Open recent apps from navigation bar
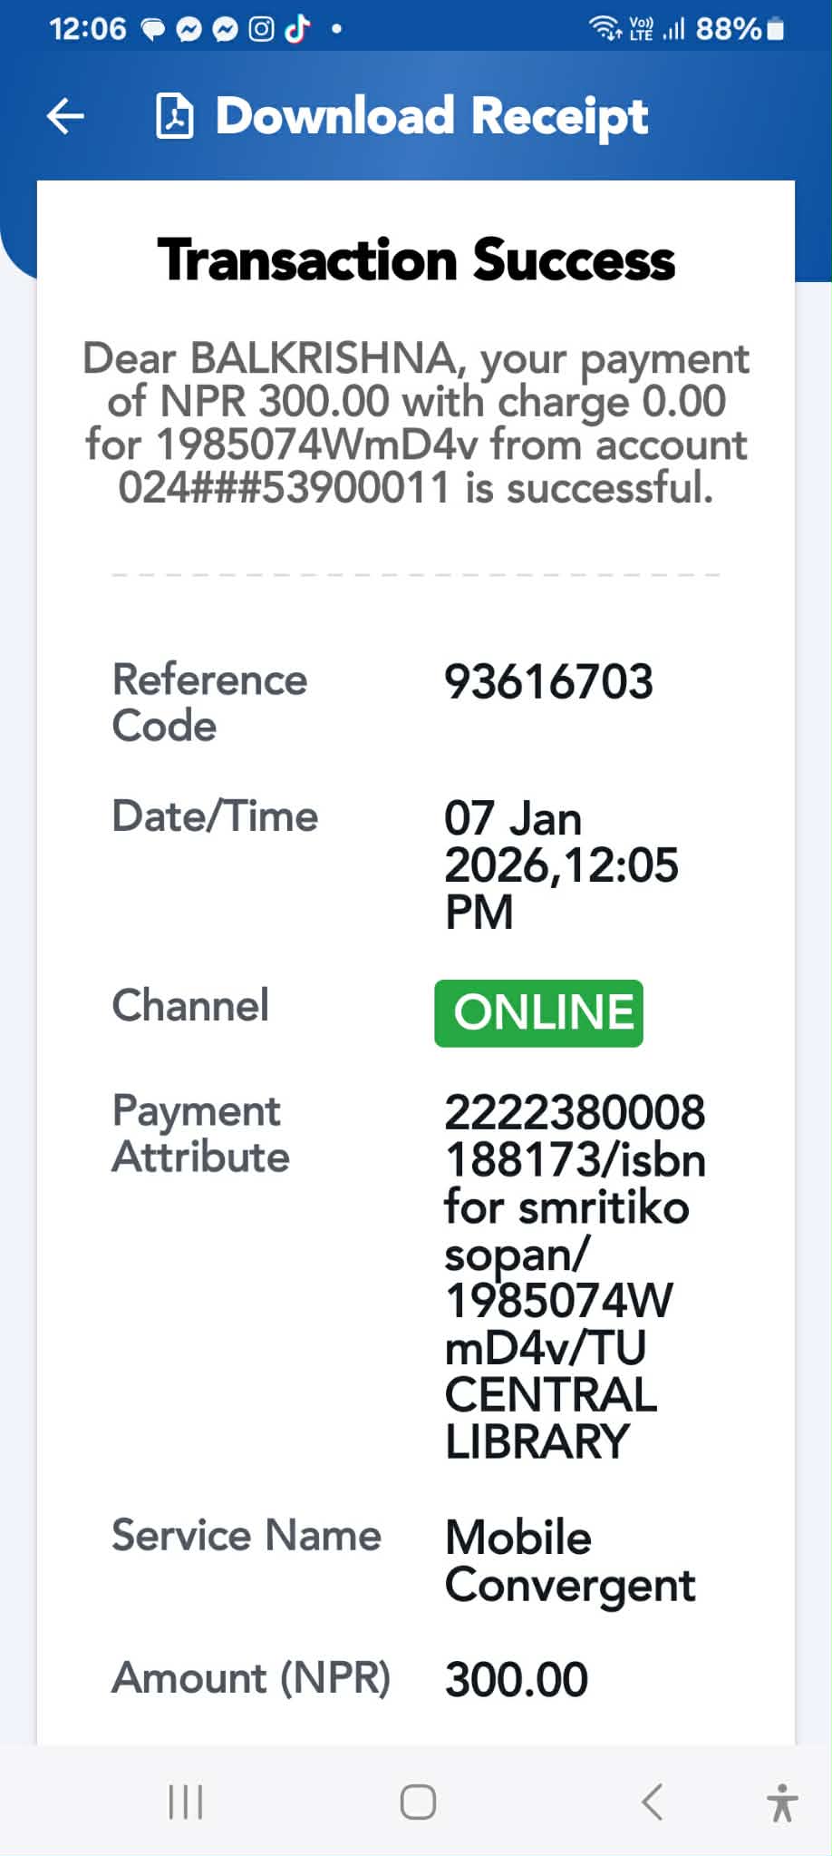This screenshot has width=832, height=1856. pos(186,1802)
